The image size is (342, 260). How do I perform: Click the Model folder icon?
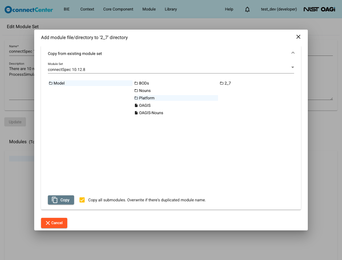[x=51, y=83]
